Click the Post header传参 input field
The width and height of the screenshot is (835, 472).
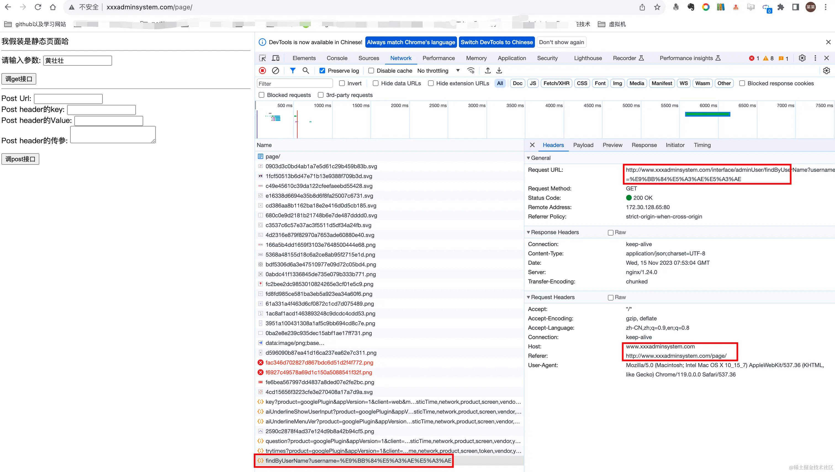pos(113,135)
